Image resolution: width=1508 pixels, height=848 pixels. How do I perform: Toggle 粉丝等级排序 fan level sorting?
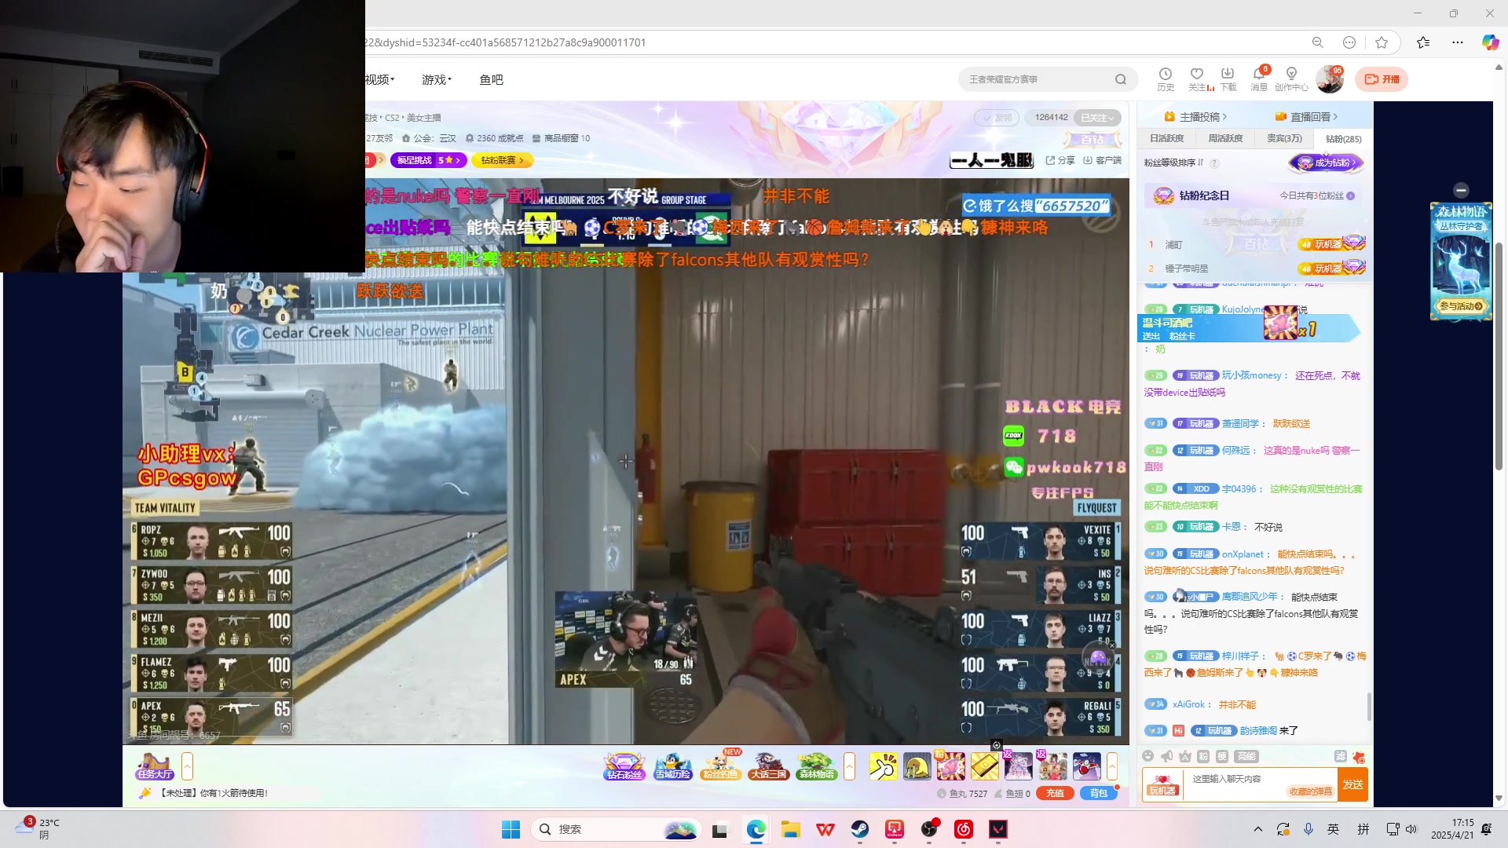tap(1173, 163)
